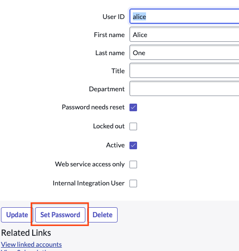Select the Last name field showing One
The image size is (239, 251).
point(184,52)
